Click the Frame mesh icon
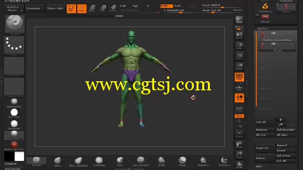303x170 pixels. pos(239,134)
